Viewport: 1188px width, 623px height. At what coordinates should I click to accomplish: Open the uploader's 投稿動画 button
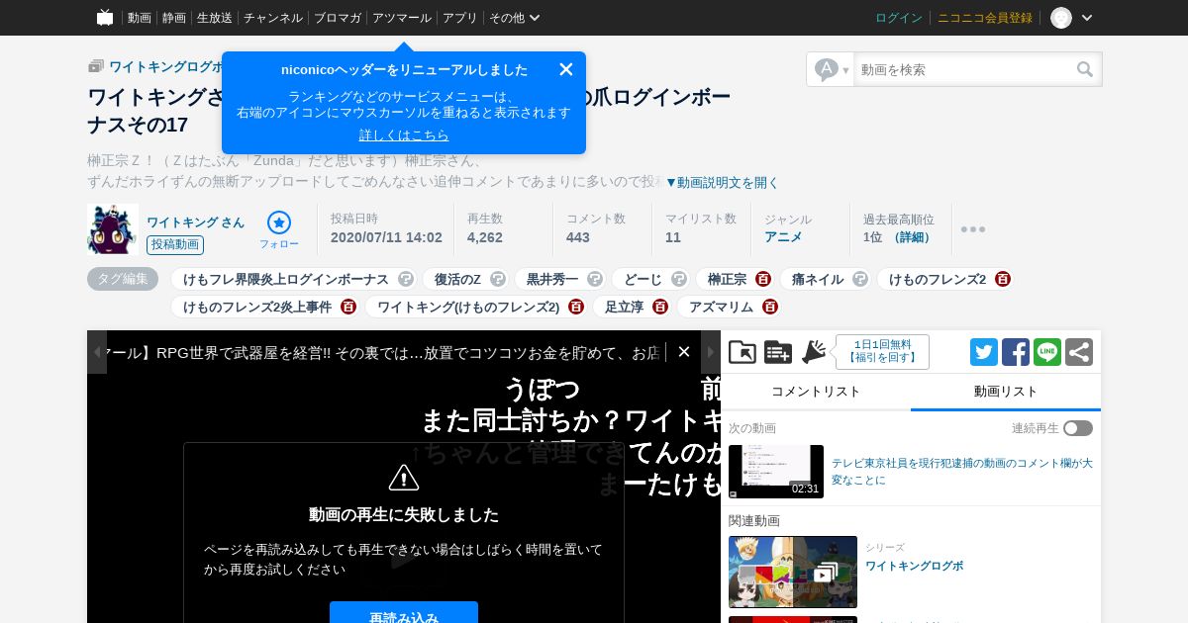pos(175,244)
